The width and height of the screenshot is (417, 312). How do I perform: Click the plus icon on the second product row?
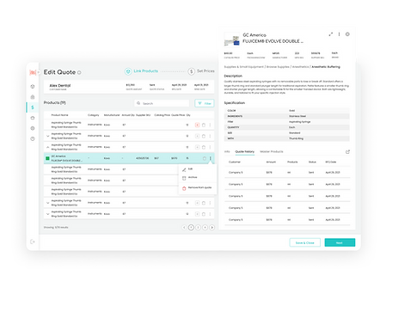click(197, 136)
